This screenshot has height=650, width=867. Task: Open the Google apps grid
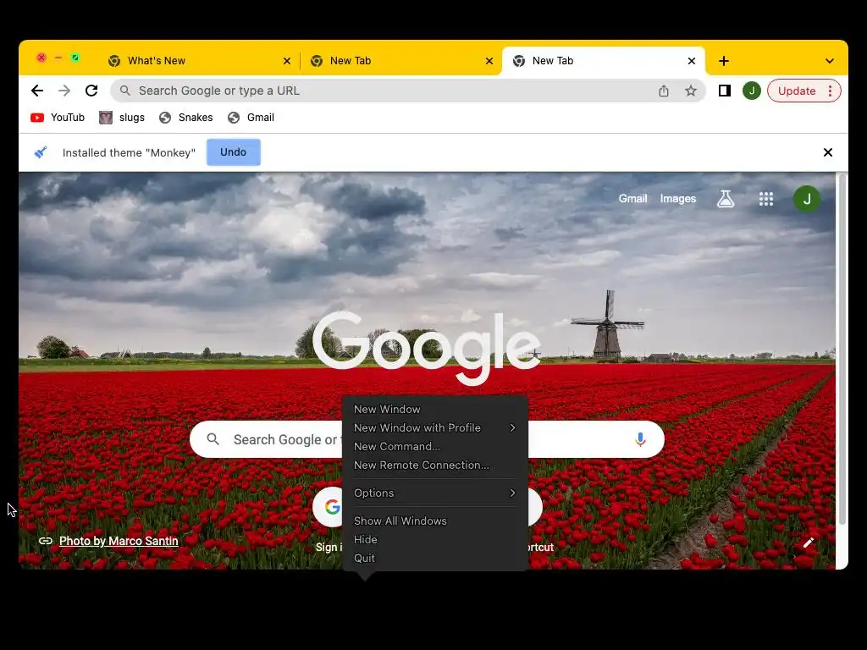(x=765, y=198)
